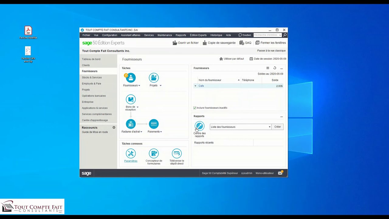This screenshot has height=219, width=389.
Task: Click the Ouvrir un fichier toolbar item
Action: [185, 43]
